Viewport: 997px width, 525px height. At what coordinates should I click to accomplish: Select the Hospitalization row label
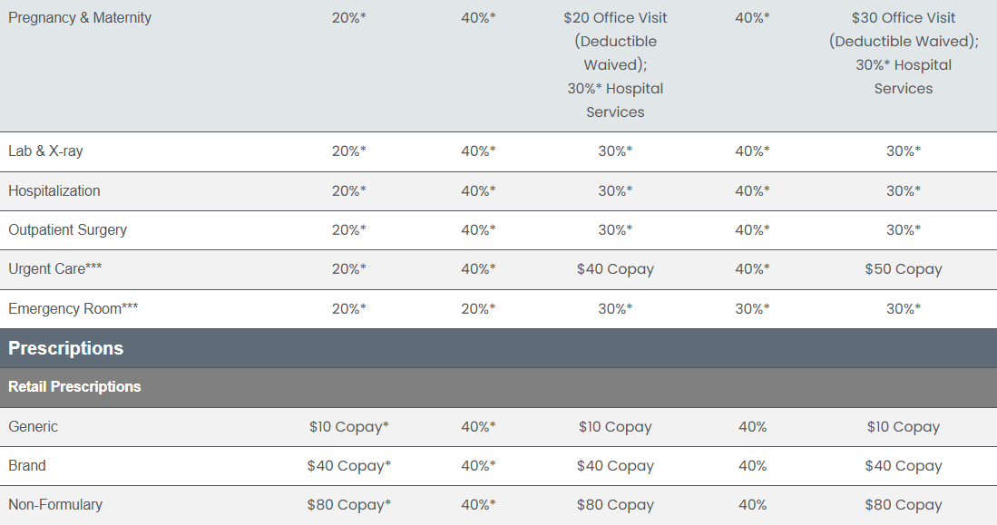pyautogui.click(x=54, y=190)
